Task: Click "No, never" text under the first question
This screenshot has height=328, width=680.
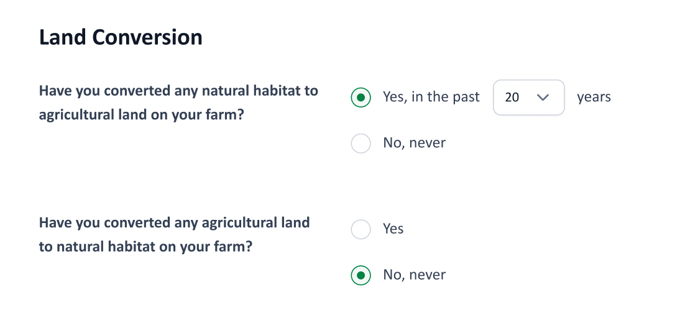Action: pos(415,143)
